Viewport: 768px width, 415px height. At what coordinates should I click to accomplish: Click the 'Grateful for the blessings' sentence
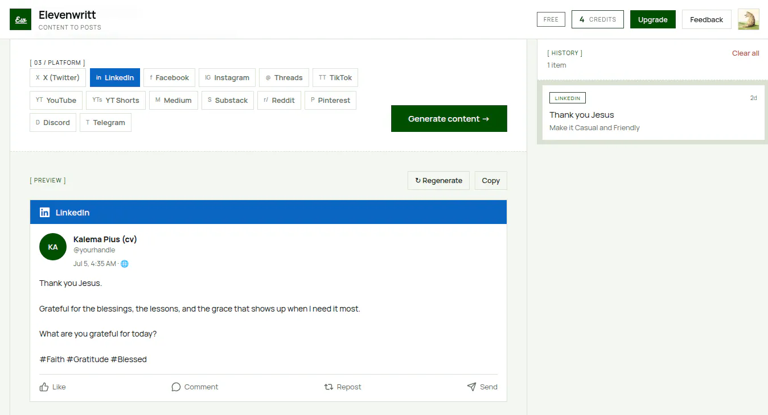[200, 309]
